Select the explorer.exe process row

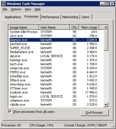54,92
